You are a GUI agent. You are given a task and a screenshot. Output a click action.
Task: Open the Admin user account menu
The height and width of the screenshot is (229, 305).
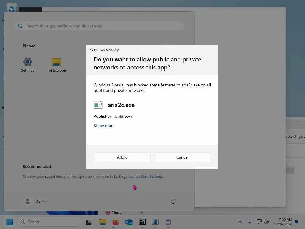point(36,201)
